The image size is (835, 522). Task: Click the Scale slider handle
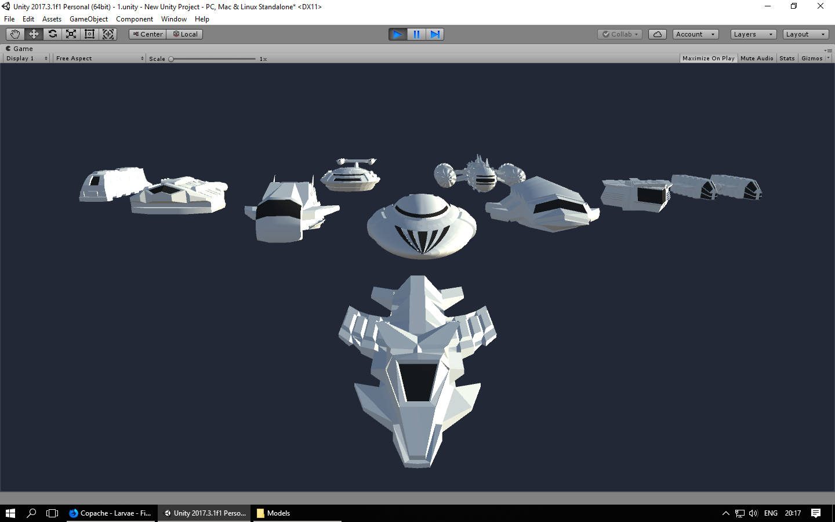click(171, 59)
